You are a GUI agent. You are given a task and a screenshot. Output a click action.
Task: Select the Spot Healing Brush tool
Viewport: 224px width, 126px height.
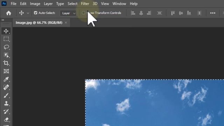[x=6, y=87]
